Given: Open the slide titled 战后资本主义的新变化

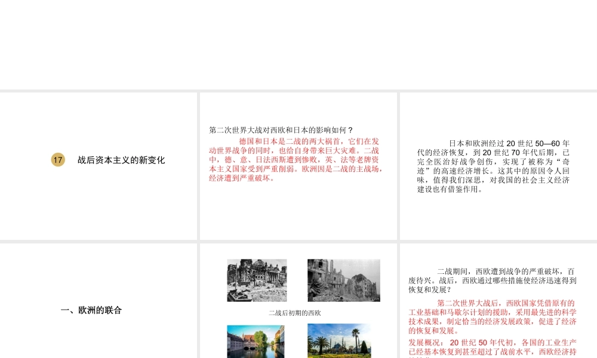Looking at the screenshot, I should click(99, 166).
